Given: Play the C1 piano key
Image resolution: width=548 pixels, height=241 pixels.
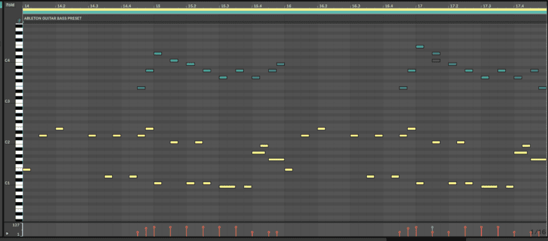Looking at the screenshot, I should [x=19, y=183].
